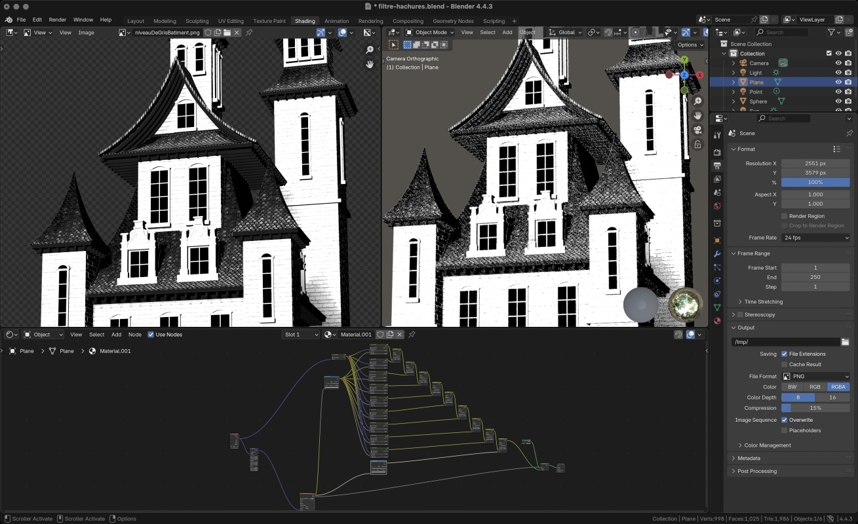Screen dimensions: 858x524
Task: Expand the Time Stretching subpanel
Action: [x=740, y=302]
